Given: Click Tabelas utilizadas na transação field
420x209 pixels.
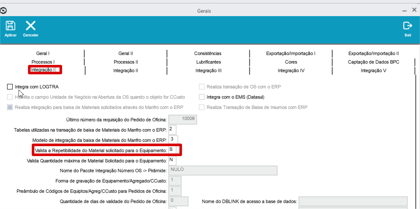Looking at the screenshot, I should coord(172,130).
